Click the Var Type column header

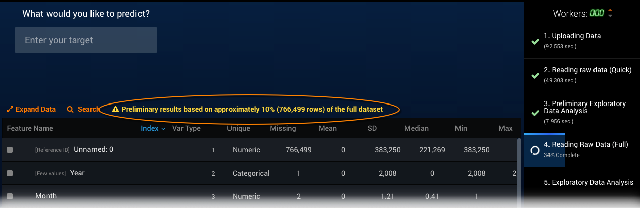187,128
